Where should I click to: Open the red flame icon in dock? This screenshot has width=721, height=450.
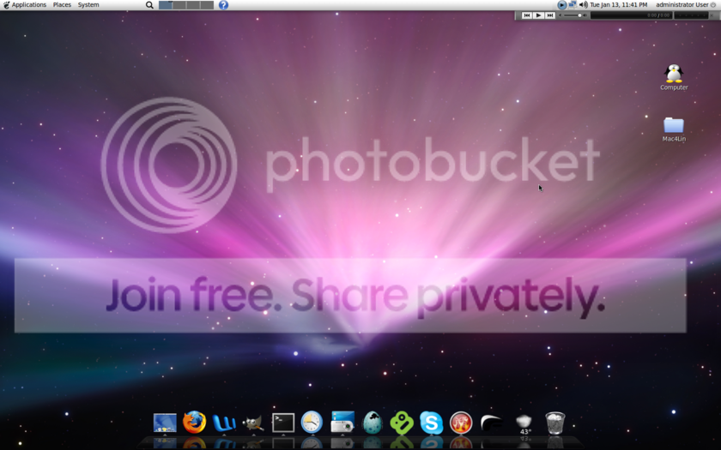tap(461, 423)
